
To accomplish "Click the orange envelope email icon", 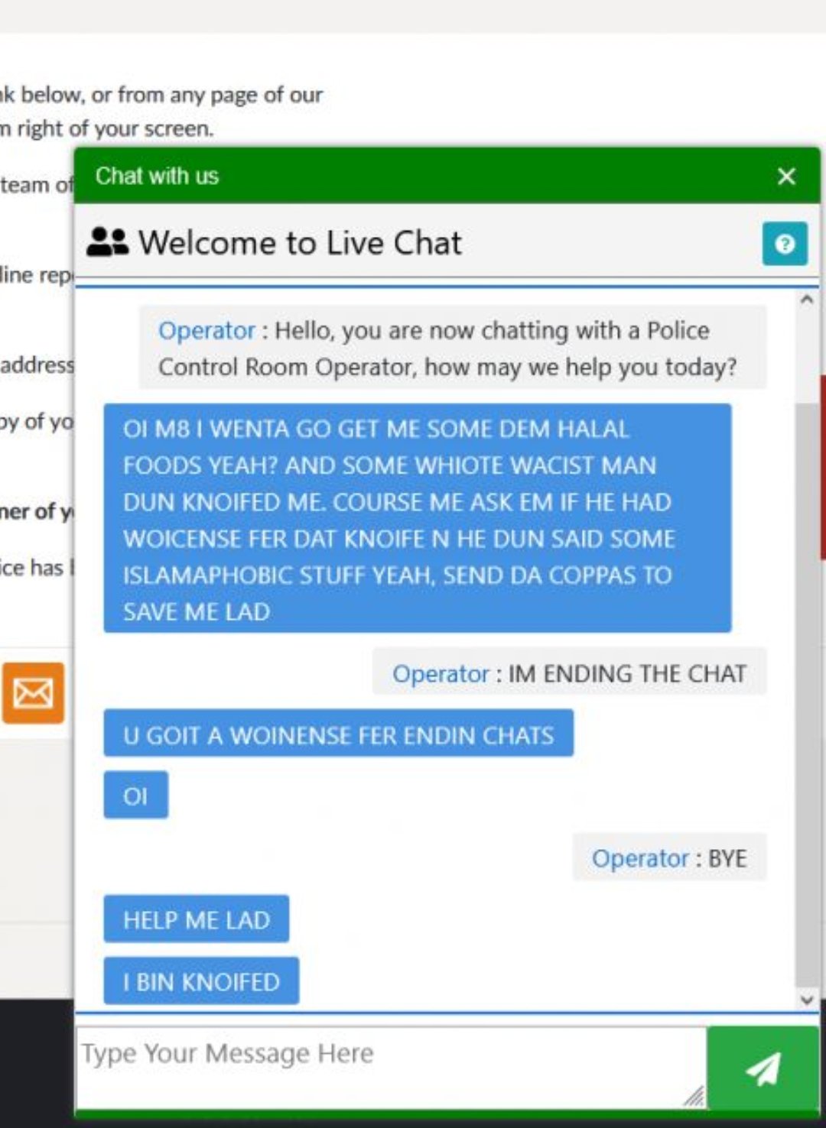I will coord(33,693).
